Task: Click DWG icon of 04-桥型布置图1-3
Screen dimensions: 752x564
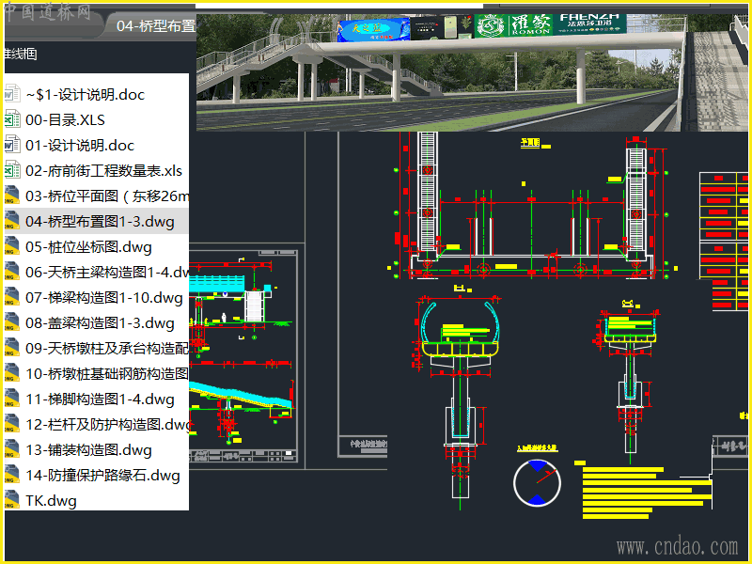Action: (x=12, y=221)
